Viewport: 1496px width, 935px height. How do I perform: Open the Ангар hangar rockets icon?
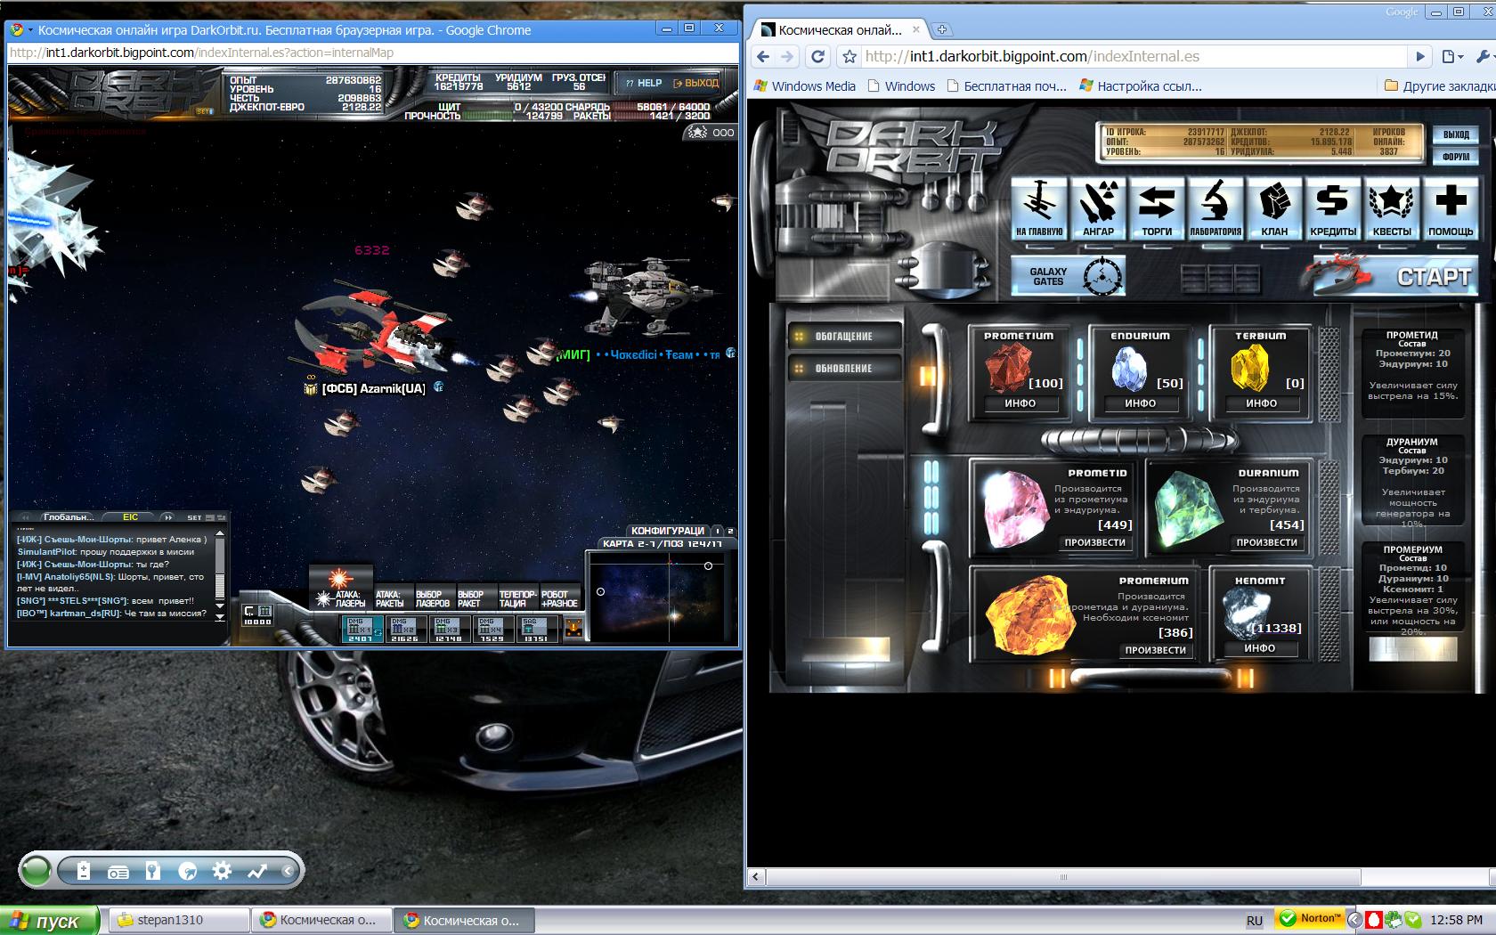point(1098,208)
